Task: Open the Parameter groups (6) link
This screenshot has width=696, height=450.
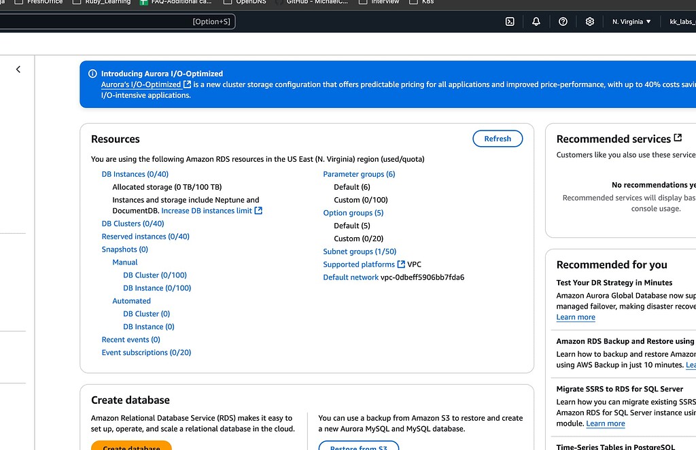Action: point(359,174)
